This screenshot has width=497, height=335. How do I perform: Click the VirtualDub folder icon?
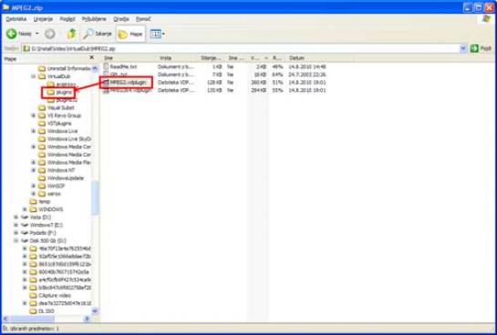[42, 76]
